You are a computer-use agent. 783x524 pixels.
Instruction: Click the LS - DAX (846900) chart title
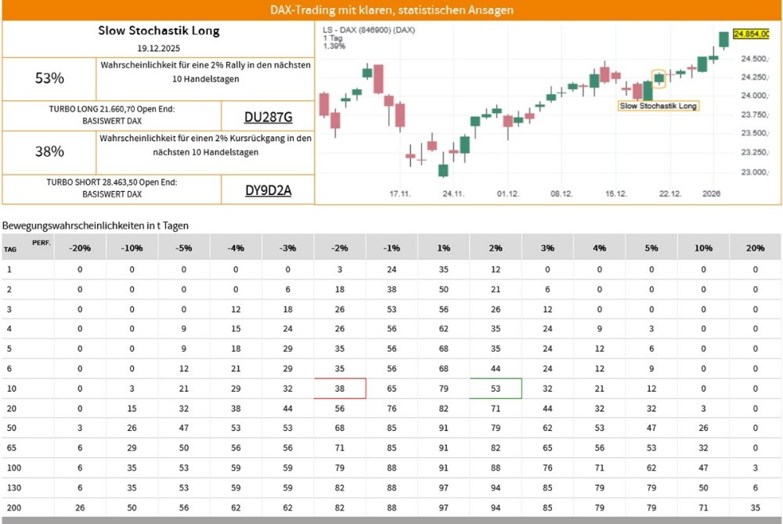369,30
